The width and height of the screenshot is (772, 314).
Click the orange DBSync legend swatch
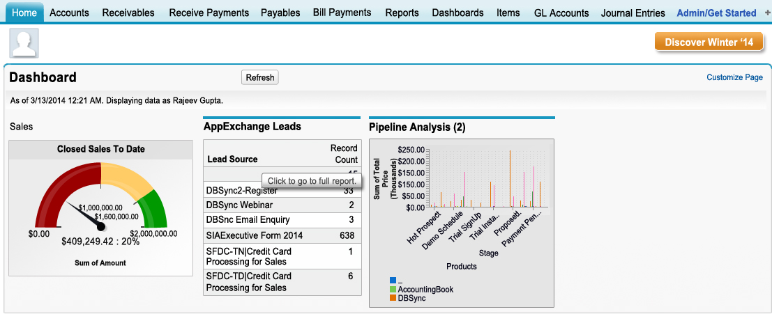click(393, 298)
